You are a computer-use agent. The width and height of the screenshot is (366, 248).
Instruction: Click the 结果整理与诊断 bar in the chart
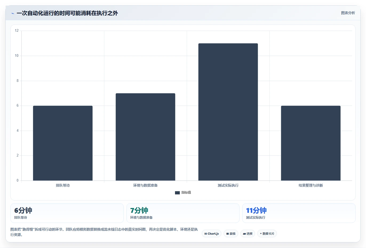tap(311, 143)
